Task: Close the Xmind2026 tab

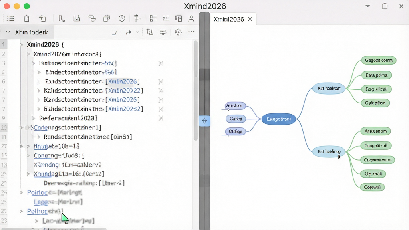Action: [x=250, y=19]
